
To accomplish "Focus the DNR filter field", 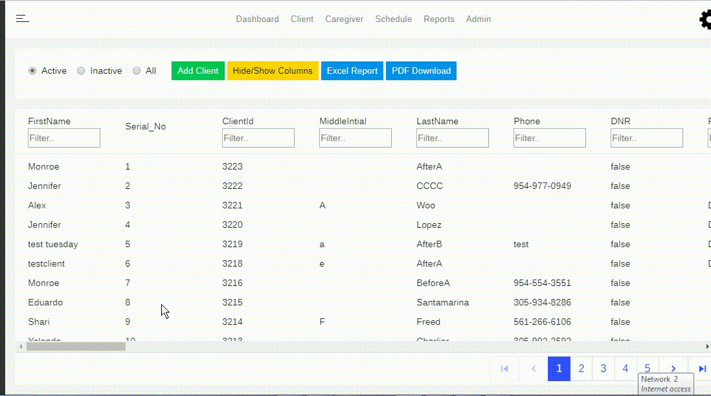I will pos(647,138).
